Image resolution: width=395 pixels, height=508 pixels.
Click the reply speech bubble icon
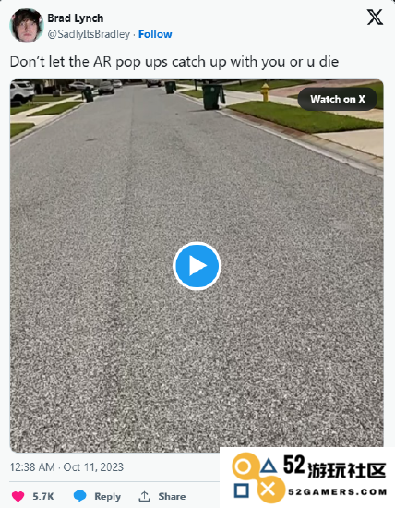[x=79, y=496]
